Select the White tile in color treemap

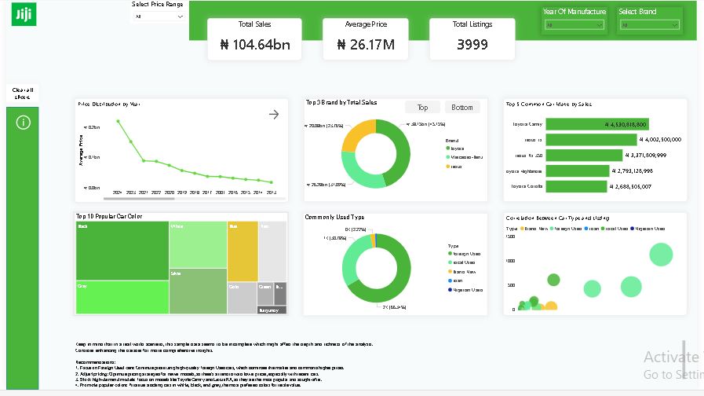[198, 245]
